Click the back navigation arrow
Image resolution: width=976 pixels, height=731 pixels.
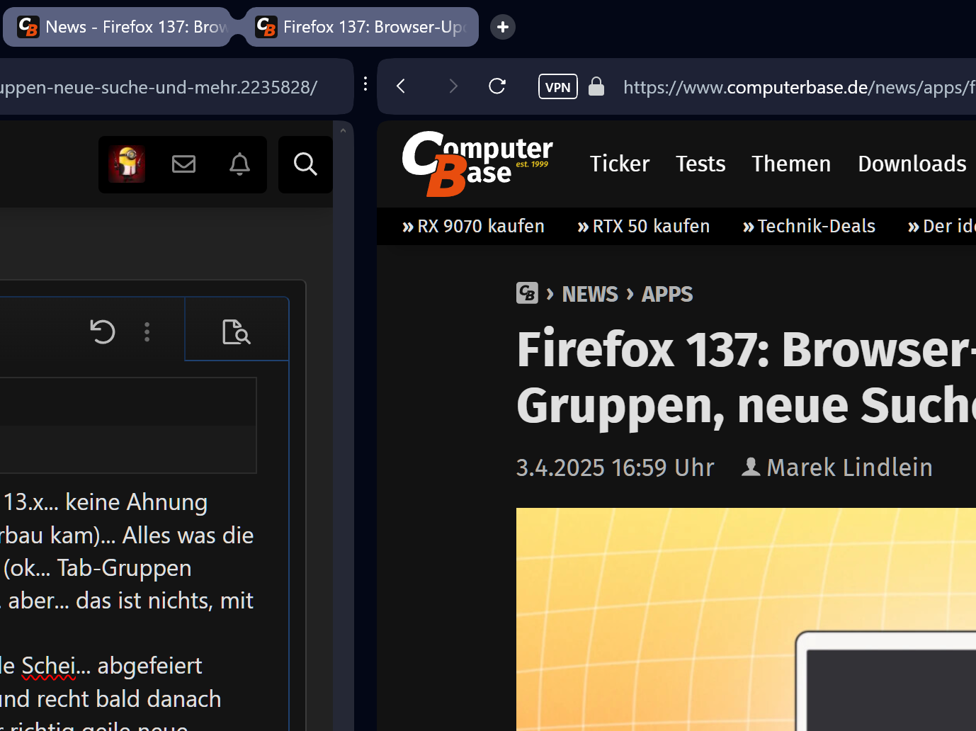(x=401, y=86)
